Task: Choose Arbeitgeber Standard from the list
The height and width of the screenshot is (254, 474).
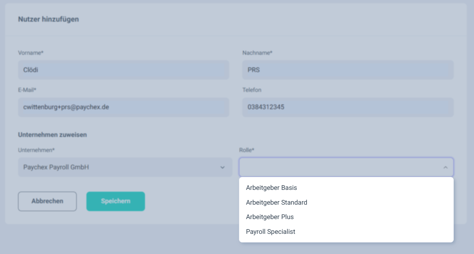Action: pyautogui.click(x=276, y=202)
